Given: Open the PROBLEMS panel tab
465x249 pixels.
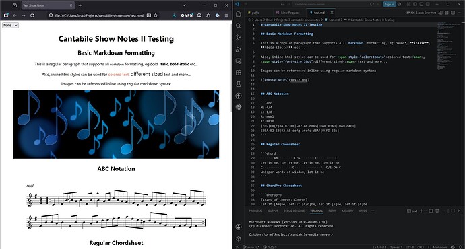Looking at the screenshot, I should coord(255,211).
